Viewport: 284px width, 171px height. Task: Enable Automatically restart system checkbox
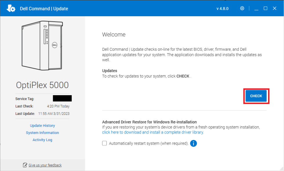pyautogui.click(x=104, y=143)
